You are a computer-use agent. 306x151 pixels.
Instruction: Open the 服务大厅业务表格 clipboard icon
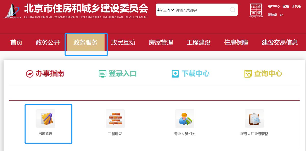254,118
